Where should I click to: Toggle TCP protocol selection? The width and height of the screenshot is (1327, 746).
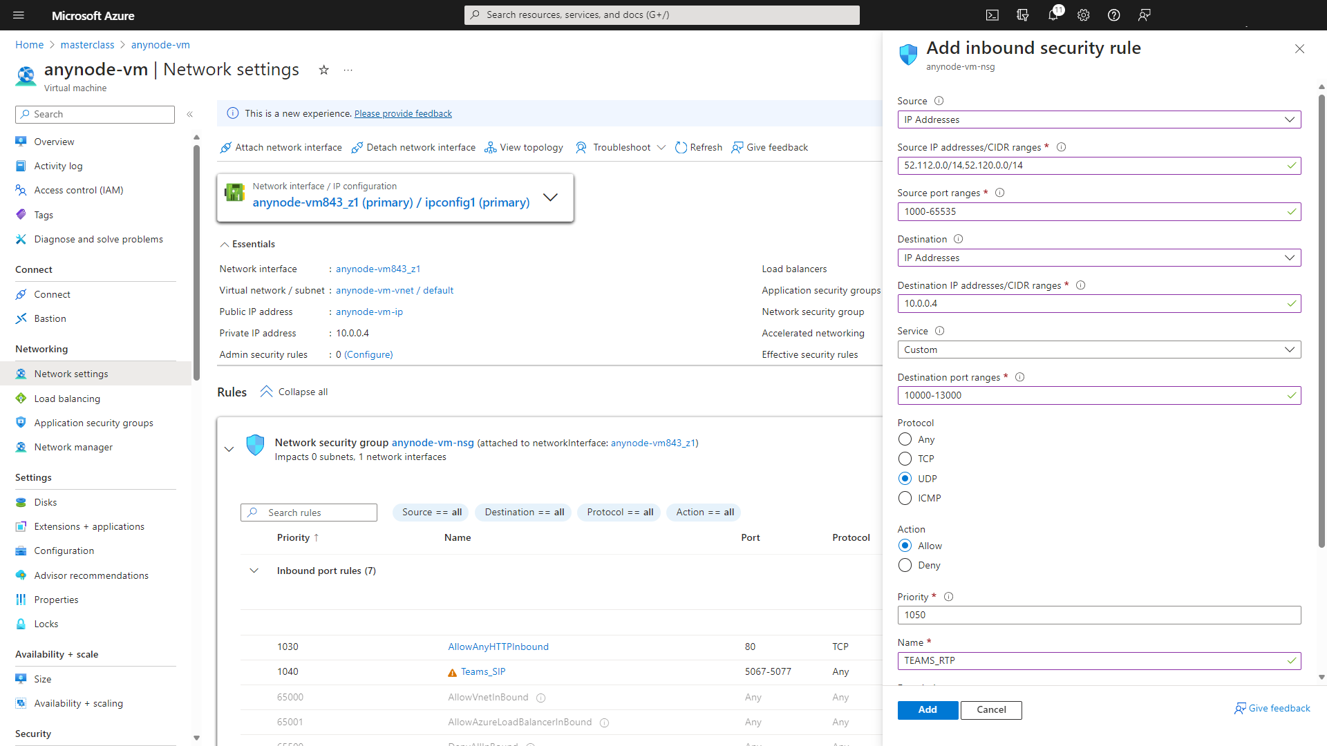pyautogui.click(x=904, y=458)
